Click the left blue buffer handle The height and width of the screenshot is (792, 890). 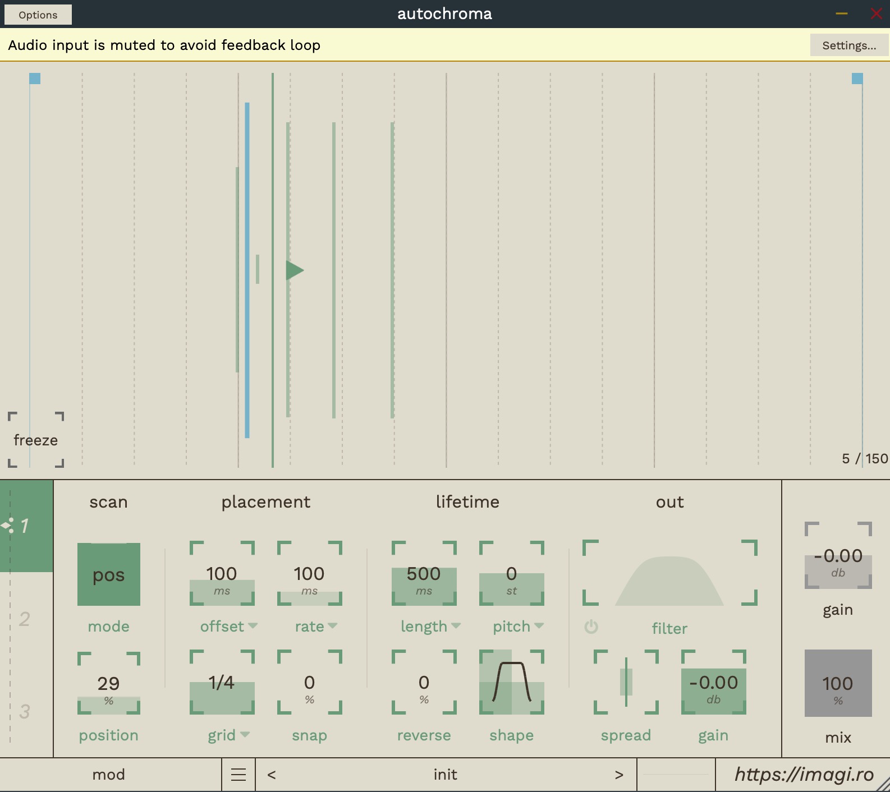(35, 79)
